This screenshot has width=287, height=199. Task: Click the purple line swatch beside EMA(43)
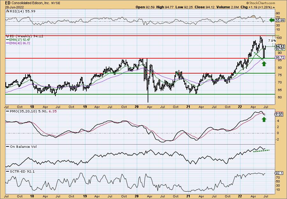pos(8,43)
